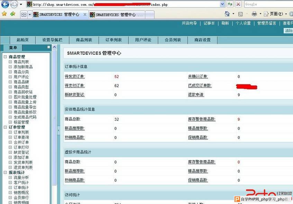Select the 设置导航栏 navigation tab
293x204 pixels.
click(52, 40)
